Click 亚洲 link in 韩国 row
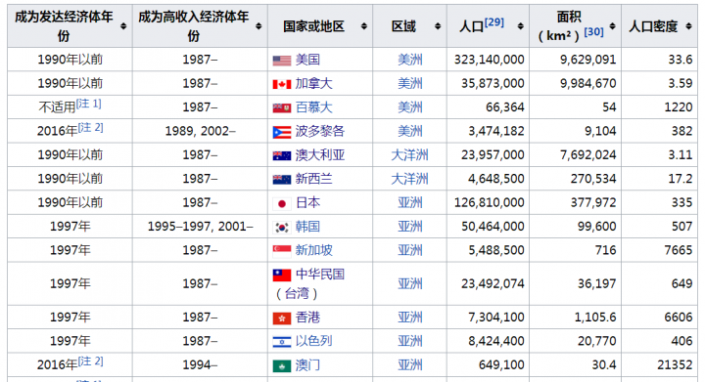The height and width of the screenshot is (382, 705). click(409, 227)
